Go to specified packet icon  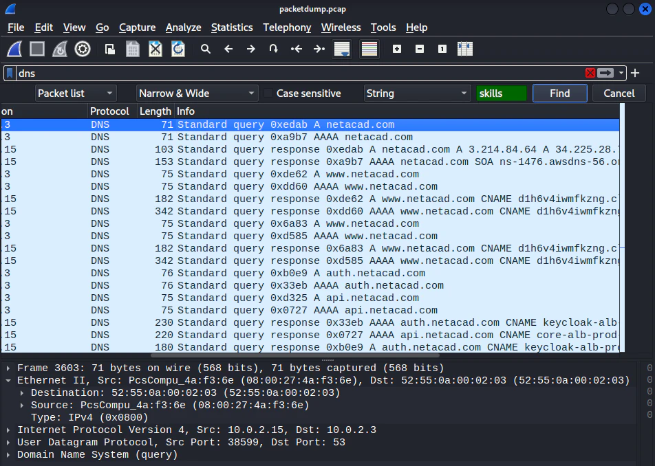pos(274,49)
